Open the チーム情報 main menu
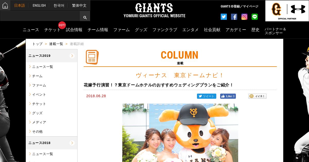The image size is (309, 162). tap(98, 30)
